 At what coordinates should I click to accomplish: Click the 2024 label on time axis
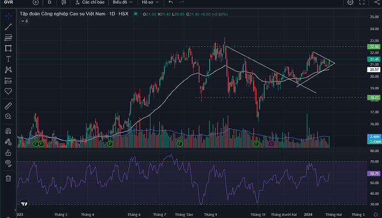point(308,215)
